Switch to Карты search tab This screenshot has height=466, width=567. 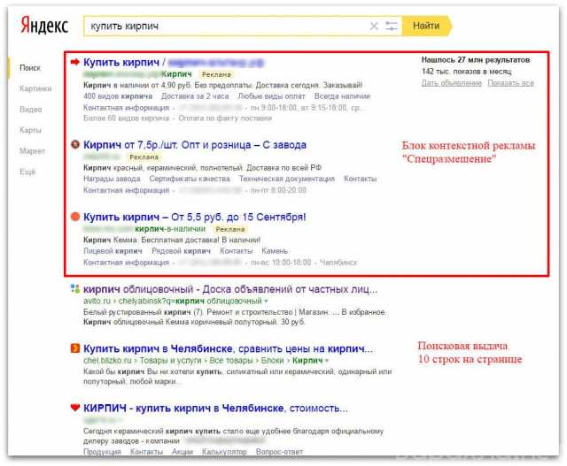coord(30,130)
